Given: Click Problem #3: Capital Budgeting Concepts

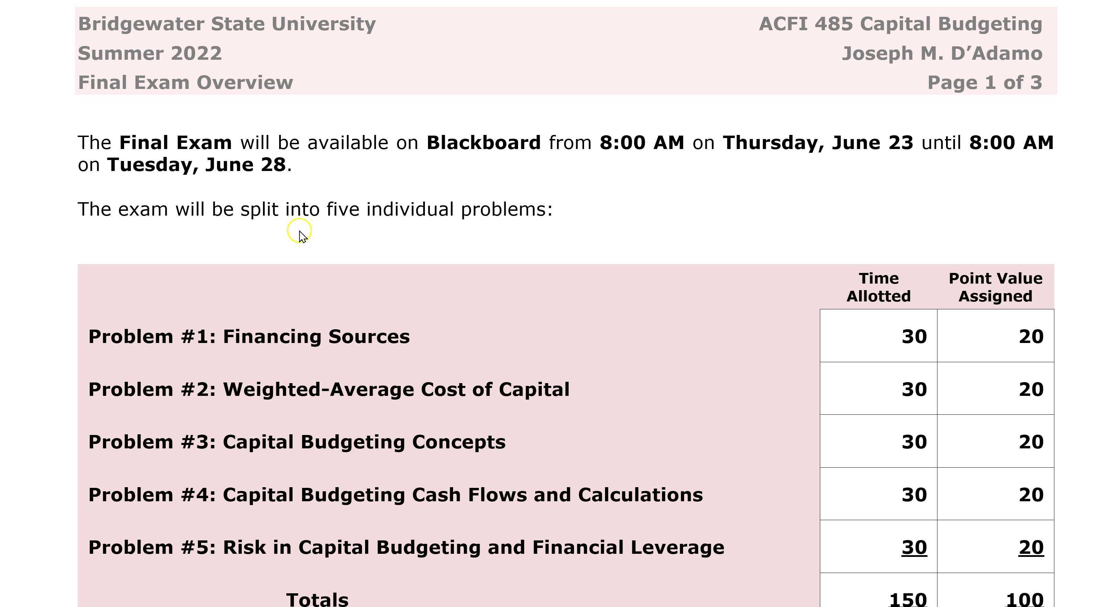Looking at the screenshot, I should [x=297, y=442].
